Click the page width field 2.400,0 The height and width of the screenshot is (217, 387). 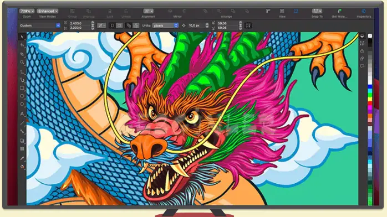[79, 23]
